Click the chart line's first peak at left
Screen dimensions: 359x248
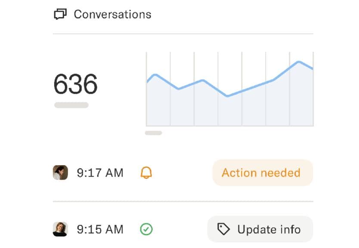155,75
